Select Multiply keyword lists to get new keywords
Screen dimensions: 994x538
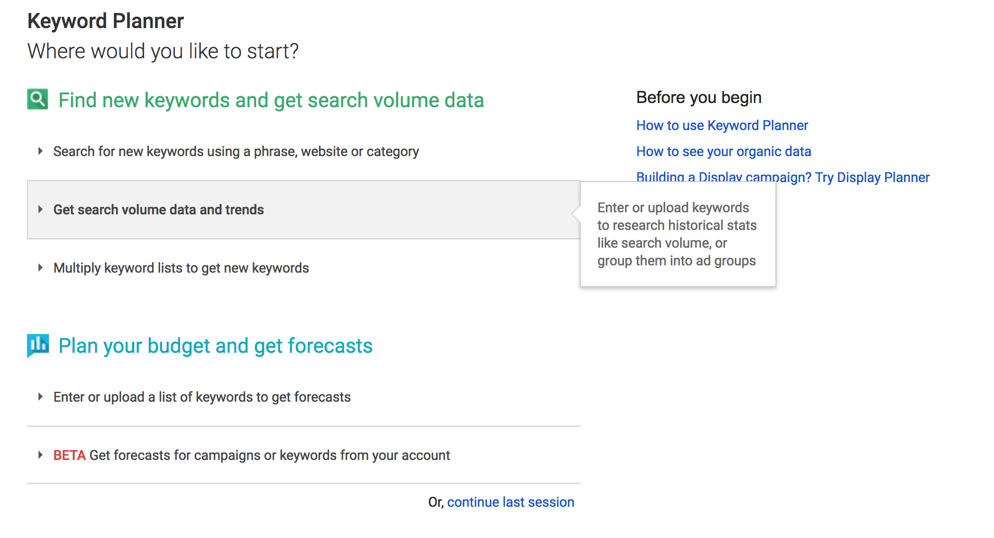(x=181, y=268)
